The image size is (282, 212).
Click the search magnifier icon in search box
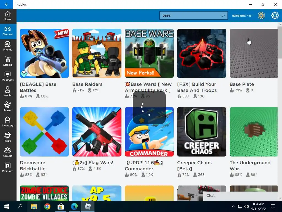click(x=223, y=15)
